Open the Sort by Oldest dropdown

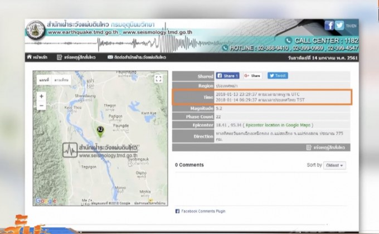click(x=334, y=165)
